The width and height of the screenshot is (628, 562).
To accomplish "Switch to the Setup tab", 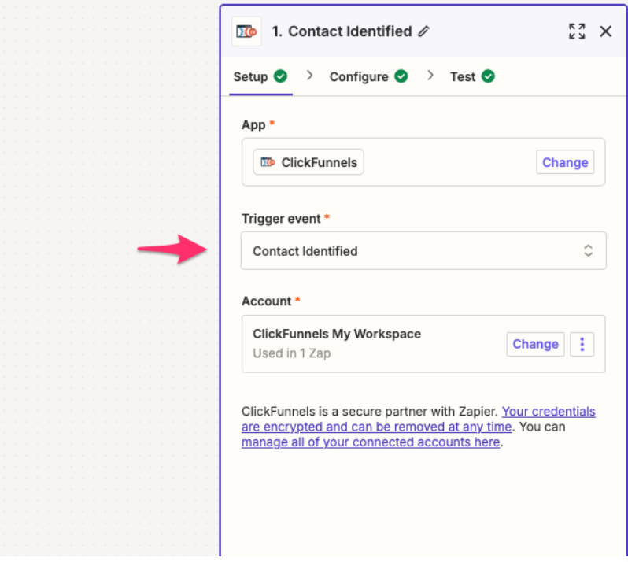I will (251, 77).
